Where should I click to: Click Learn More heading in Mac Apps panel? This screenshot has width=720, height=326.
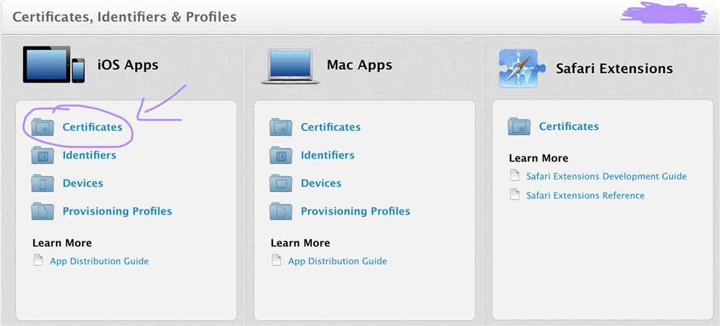(300, 243)
